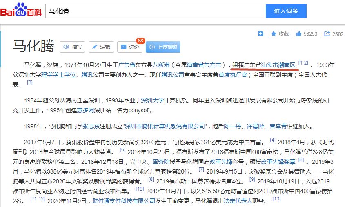This screenshot has height=207, width=345.
Task: Open the 理学学士学位 link
Action: click(x=58, y=75)
